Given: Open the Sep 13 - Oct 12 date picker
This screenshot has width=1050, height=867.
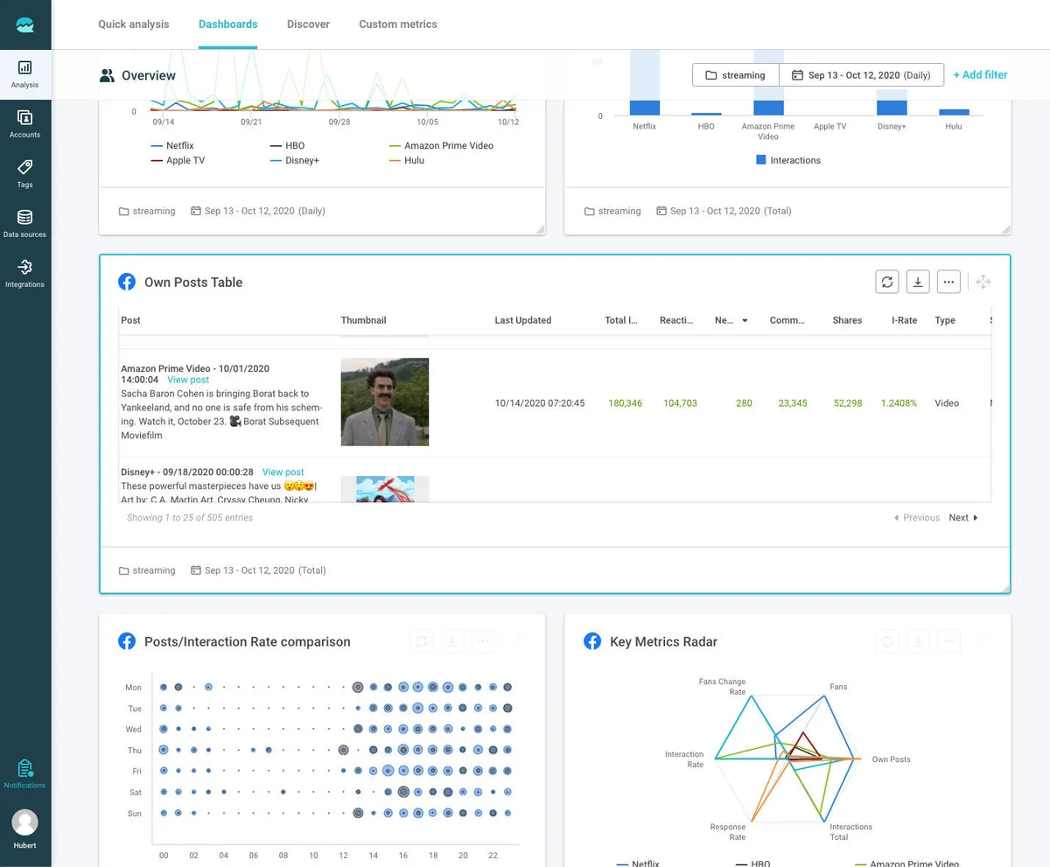Looking at the screenshot, I should 861,75.
